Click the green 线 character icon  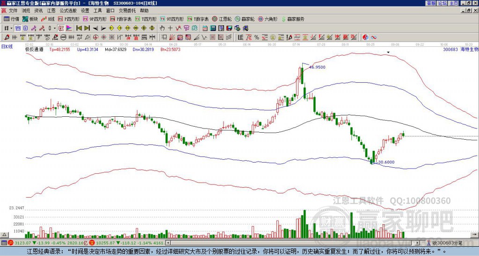tap(195, 28)
